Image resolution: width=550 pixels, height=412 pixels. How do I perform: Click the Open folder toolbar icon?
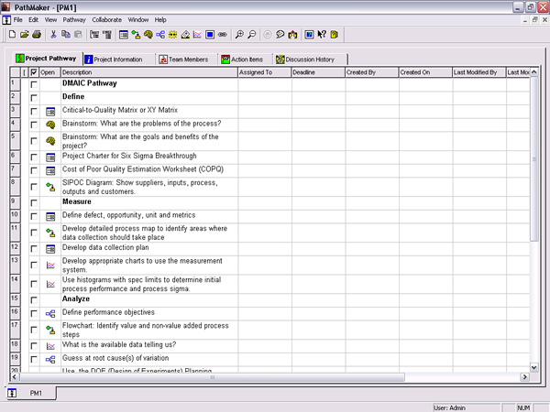[x=24, y=35]
